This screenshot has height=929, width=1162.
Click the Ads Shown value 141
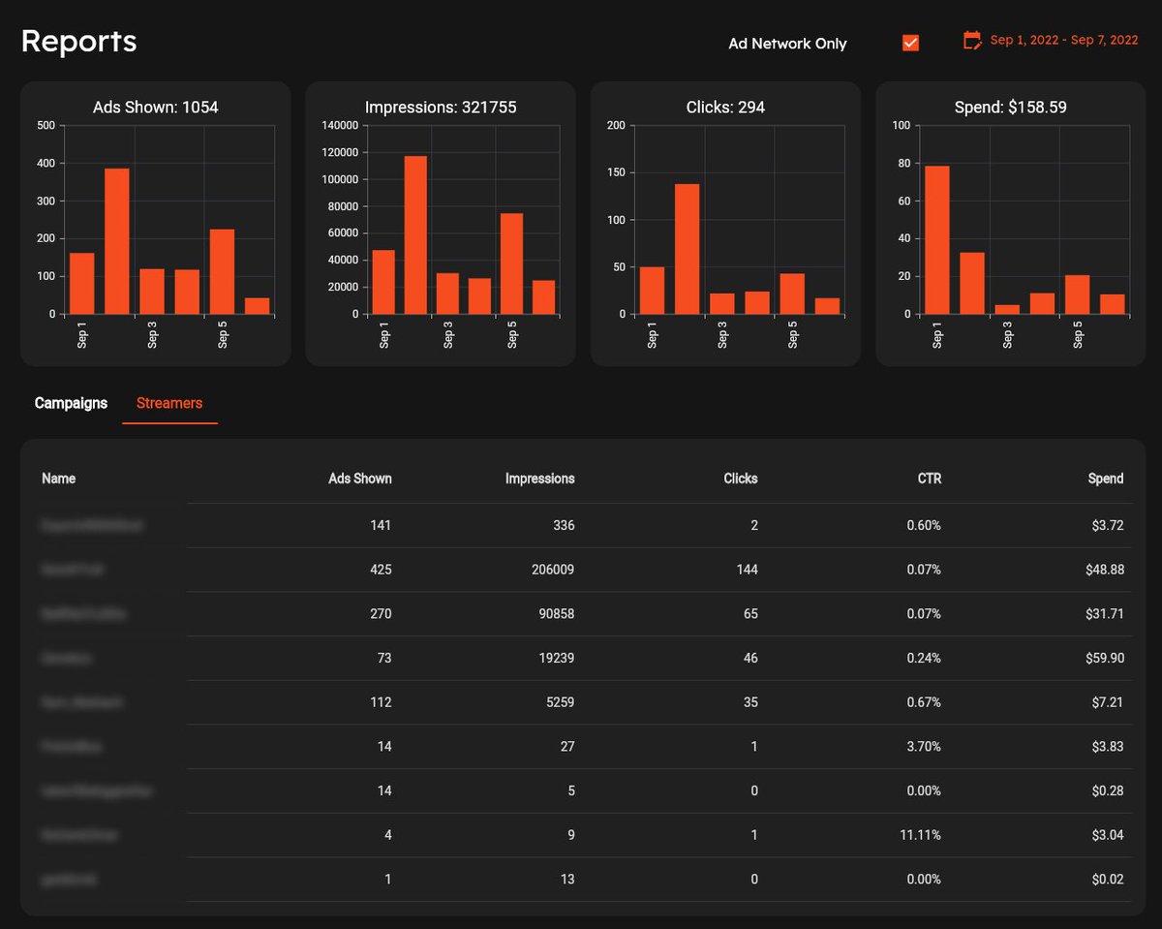[381, 525]
